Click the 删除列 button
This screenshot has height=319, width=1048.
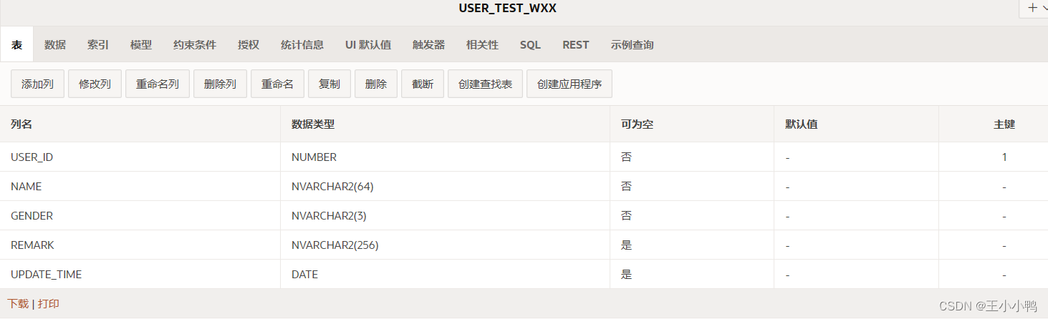pyautogui.click(x=220, y=84)
